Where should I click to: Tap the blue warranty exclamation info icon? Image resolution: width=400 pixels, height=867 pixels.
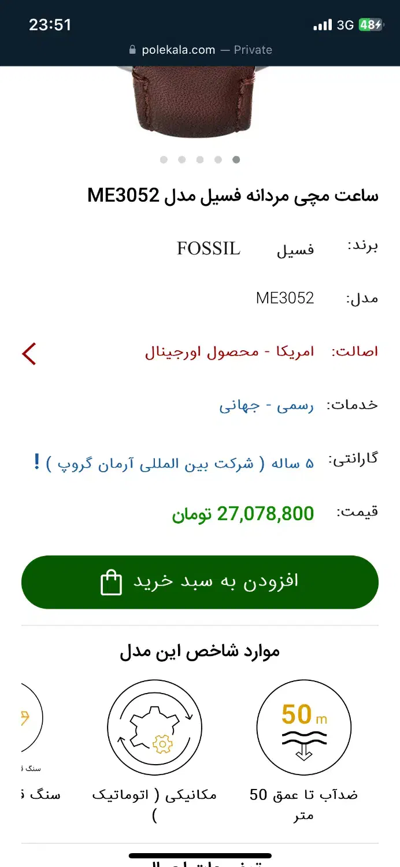pos(37,461)
